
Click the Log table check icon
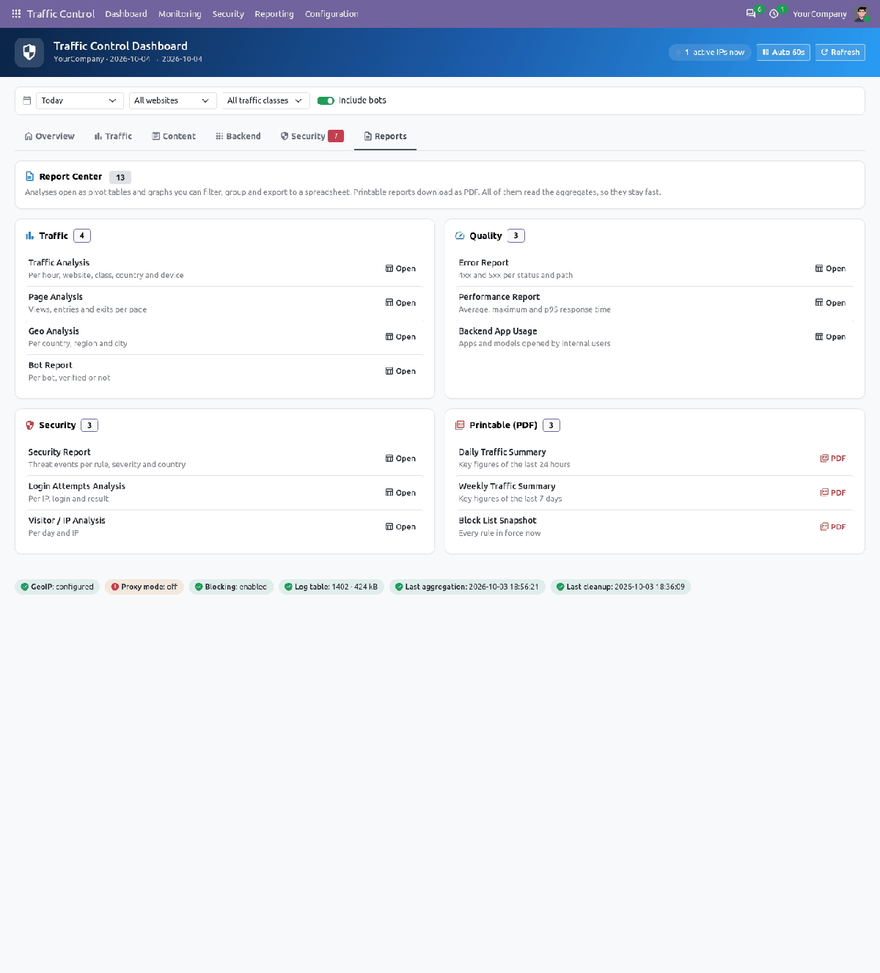pos(288,587)
